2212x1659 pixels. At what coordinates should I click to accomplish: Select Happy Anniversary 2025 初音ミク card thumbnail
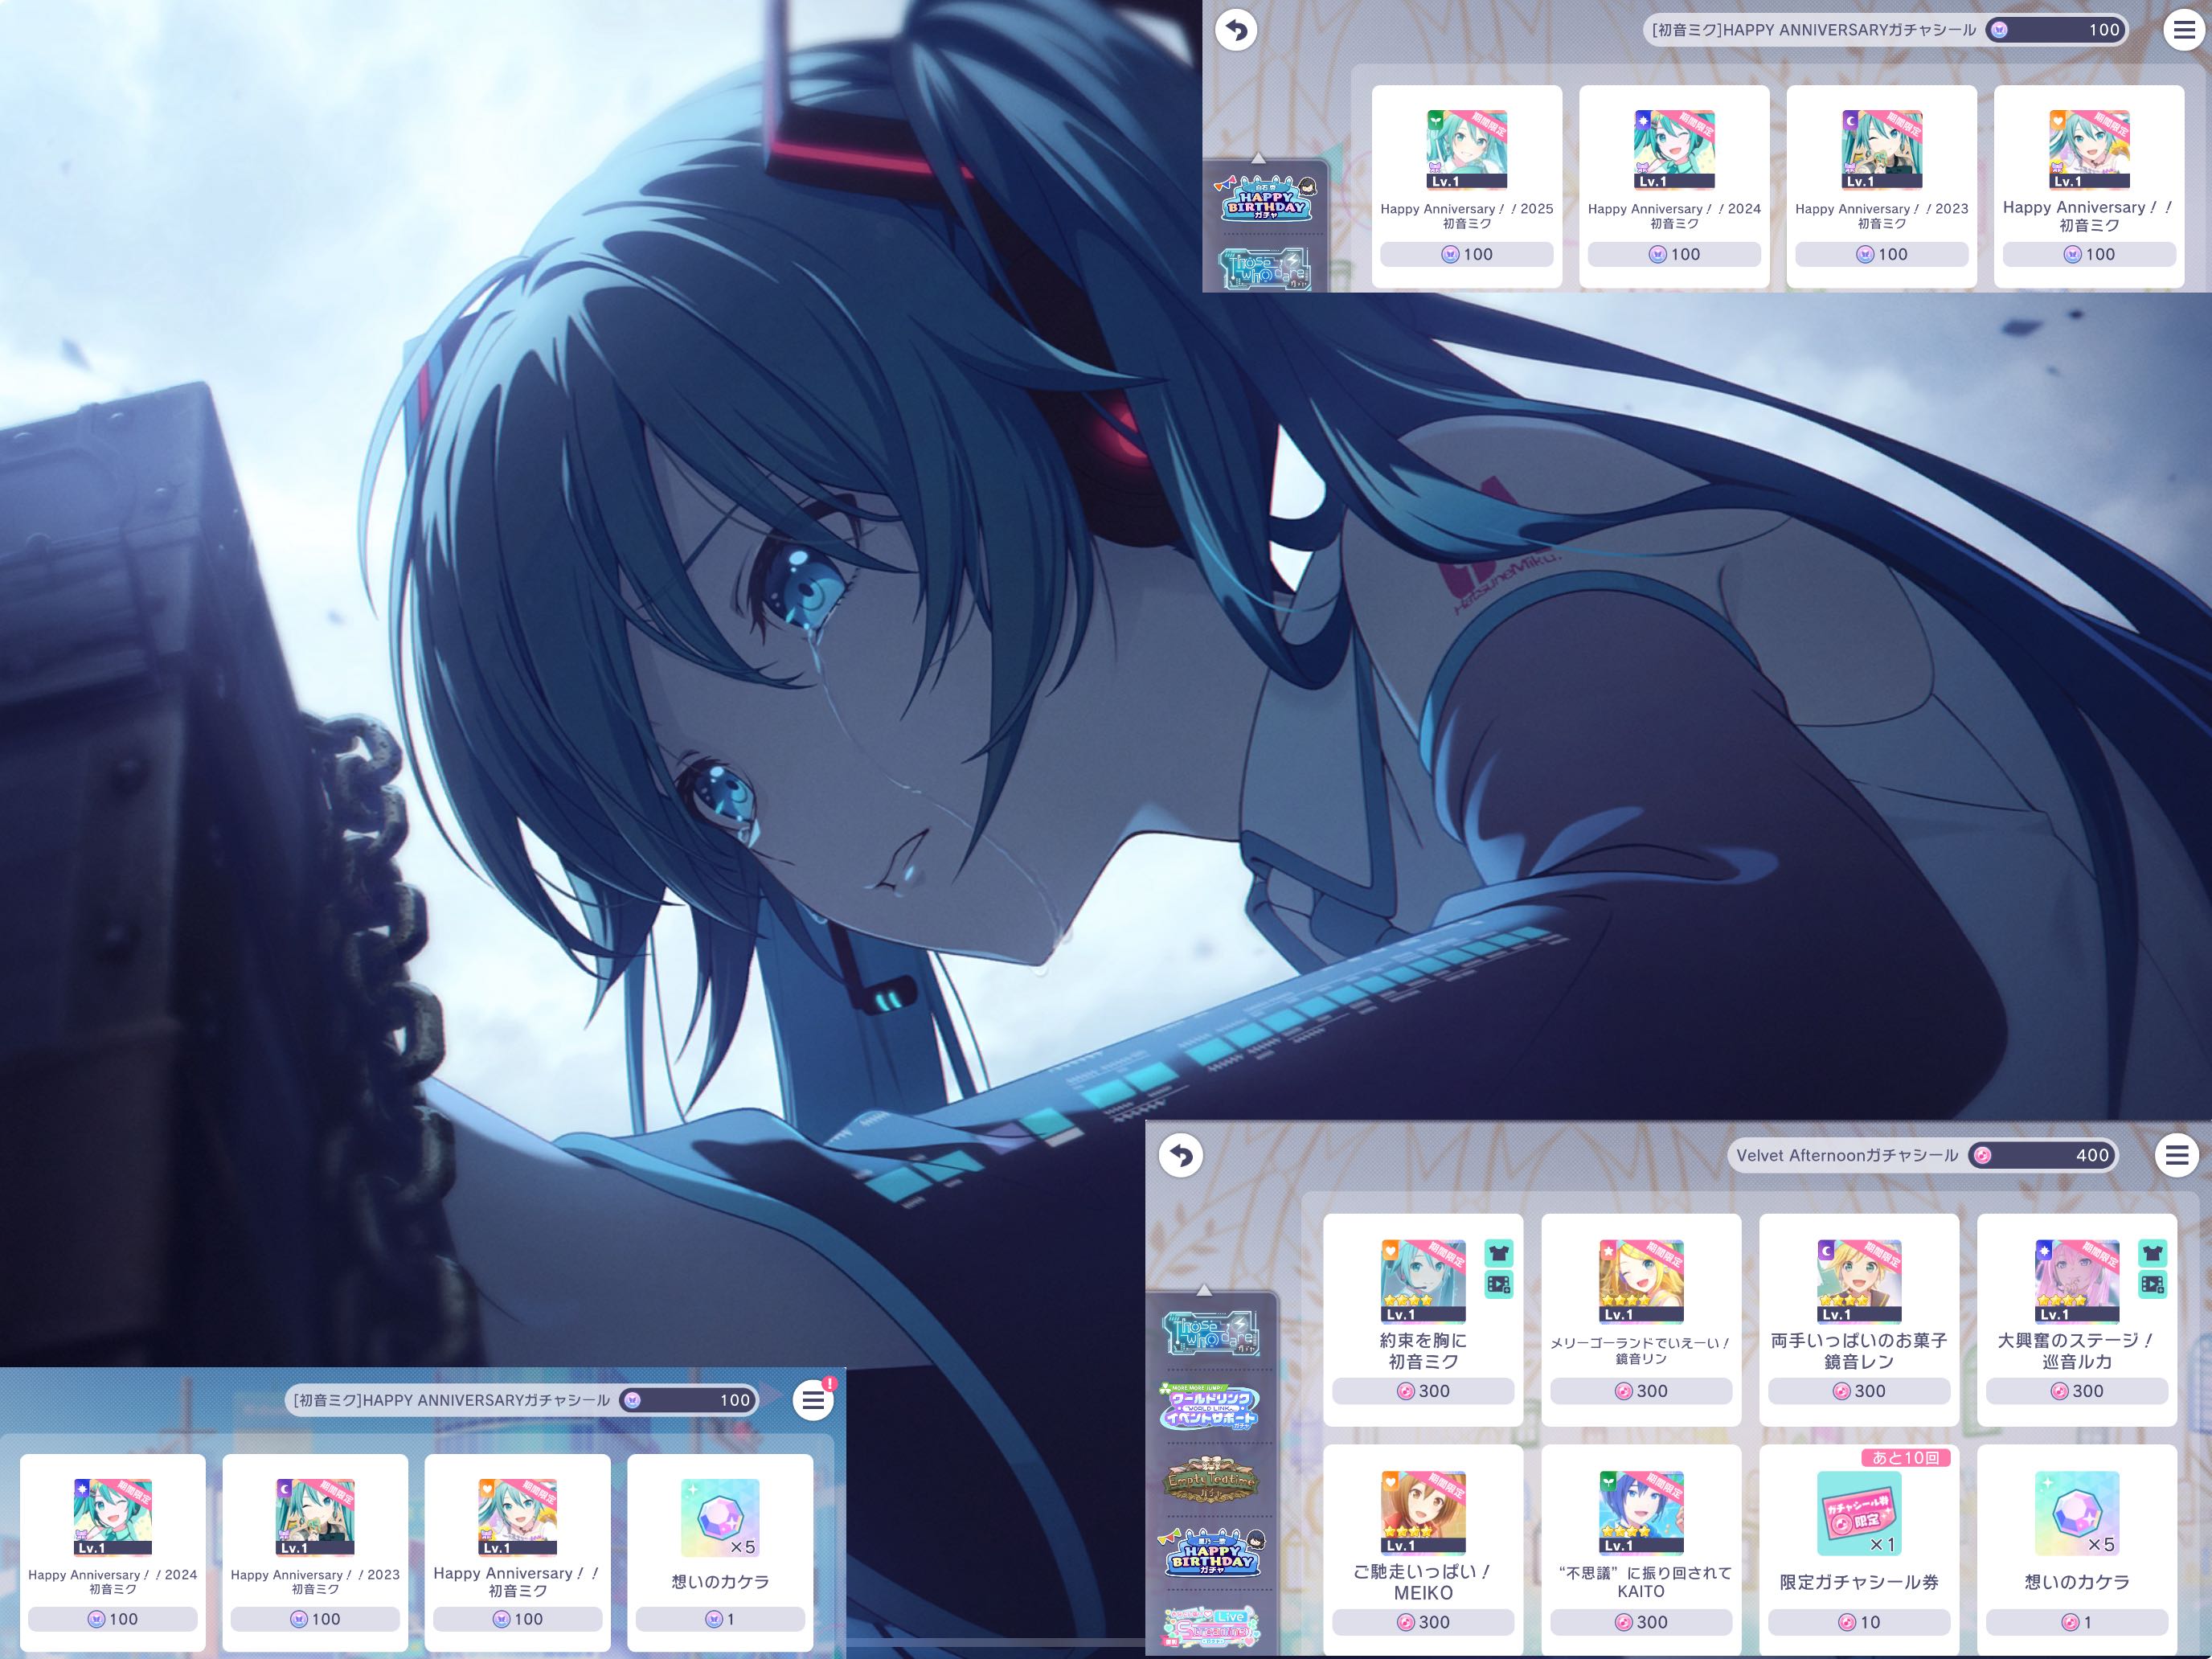pos(1466,150)
